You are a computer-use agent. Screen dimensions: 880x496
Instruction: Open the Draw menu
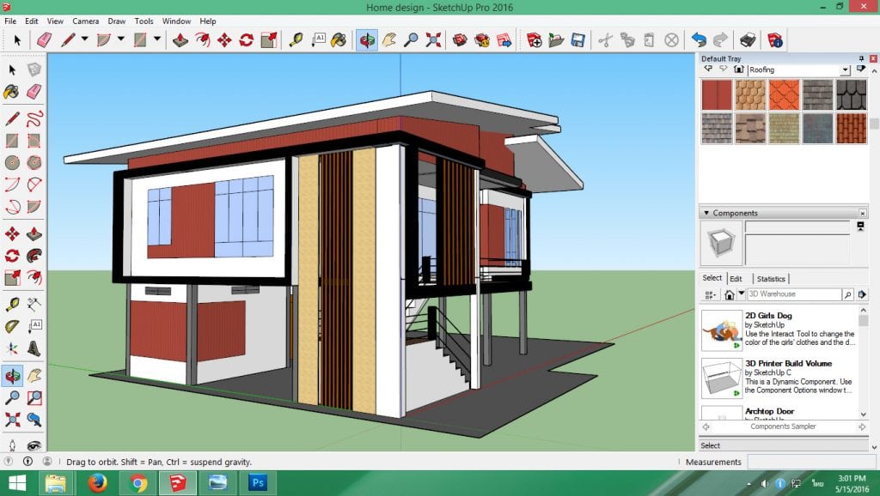point(117,21)
